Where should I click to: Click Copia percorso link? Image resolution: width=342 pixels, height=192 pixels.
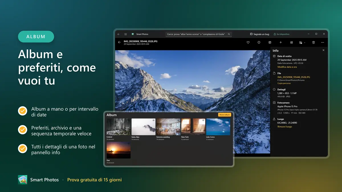coord(284,83)
